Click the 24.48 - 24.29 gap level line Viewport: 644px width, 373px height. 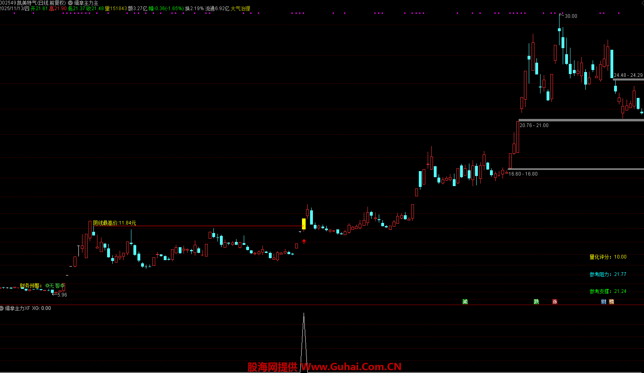coord(628,80)
